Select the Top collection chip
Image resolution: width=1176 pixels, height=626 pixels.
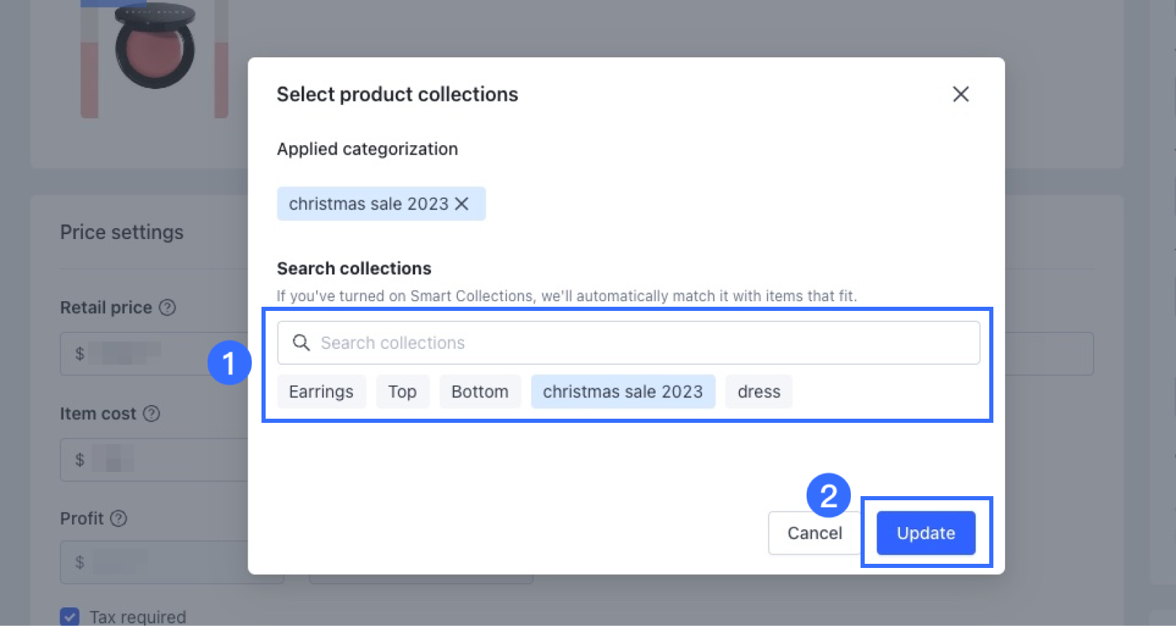coord(403,392)
